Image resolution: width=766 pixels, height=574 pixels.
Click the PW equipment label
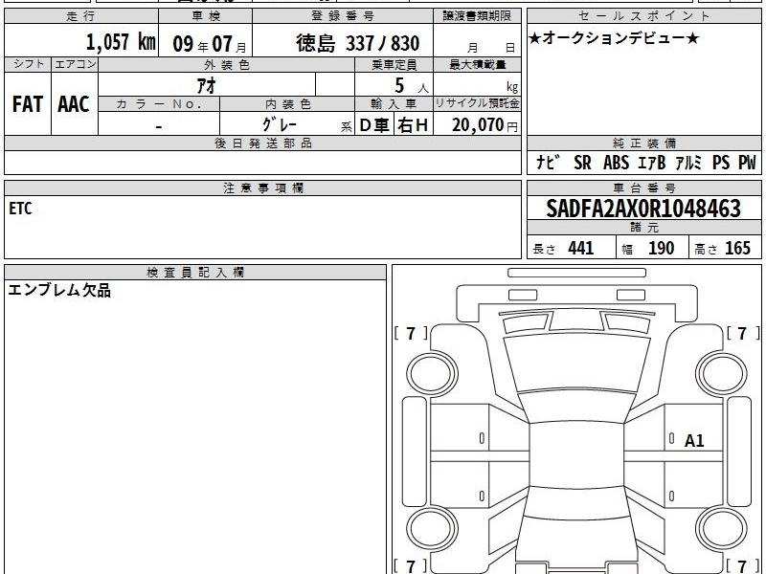[747, 163]
